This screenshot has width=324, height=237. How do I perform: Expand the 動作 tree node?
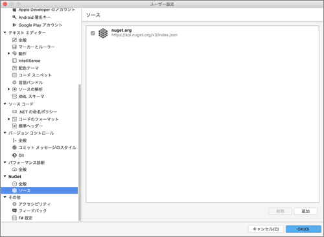point(9,53)
